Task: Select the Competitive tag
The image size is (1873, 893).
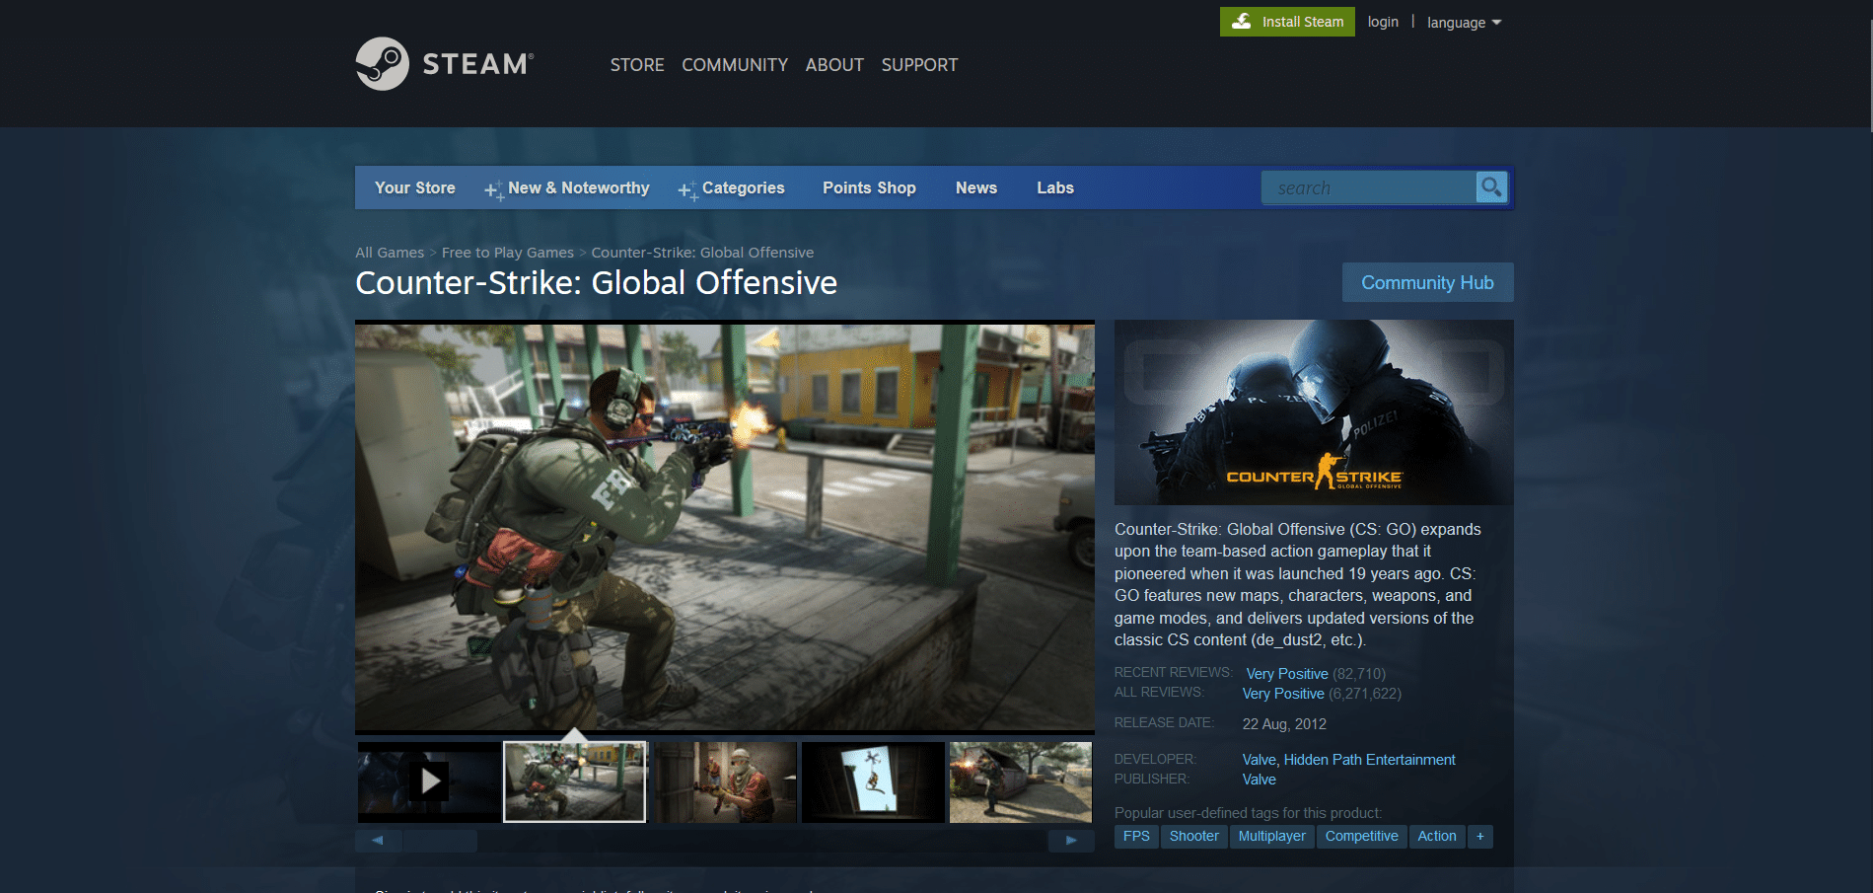Action: tap(1361, 836)
